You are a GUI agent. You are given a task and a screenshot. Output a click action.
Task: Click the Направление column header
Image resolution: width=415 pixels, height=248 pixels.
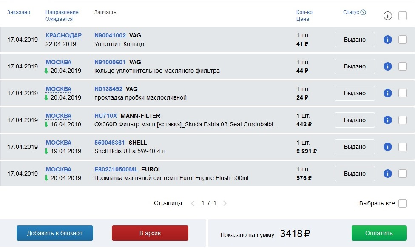(x=62, y=12)
